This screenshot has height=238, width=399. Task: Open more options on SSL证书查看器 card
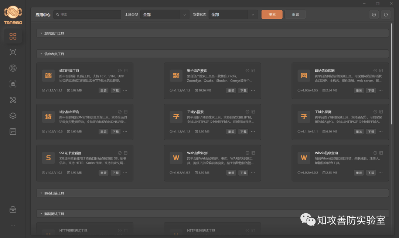125,173
